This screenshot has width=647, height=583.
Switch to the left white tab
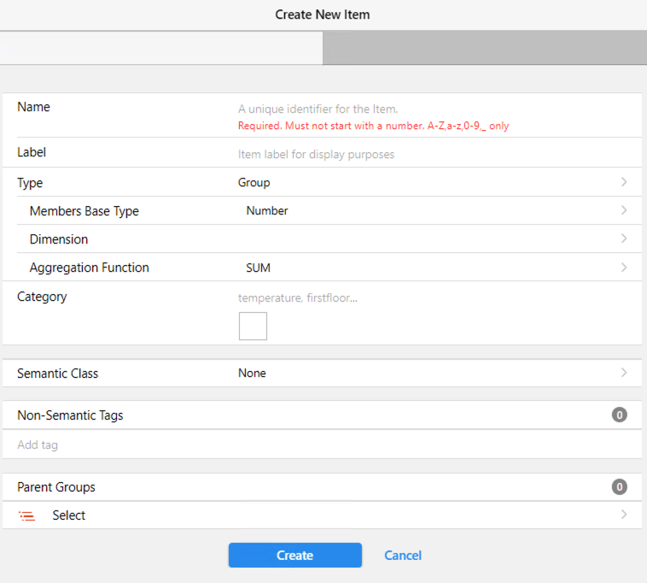161,48
